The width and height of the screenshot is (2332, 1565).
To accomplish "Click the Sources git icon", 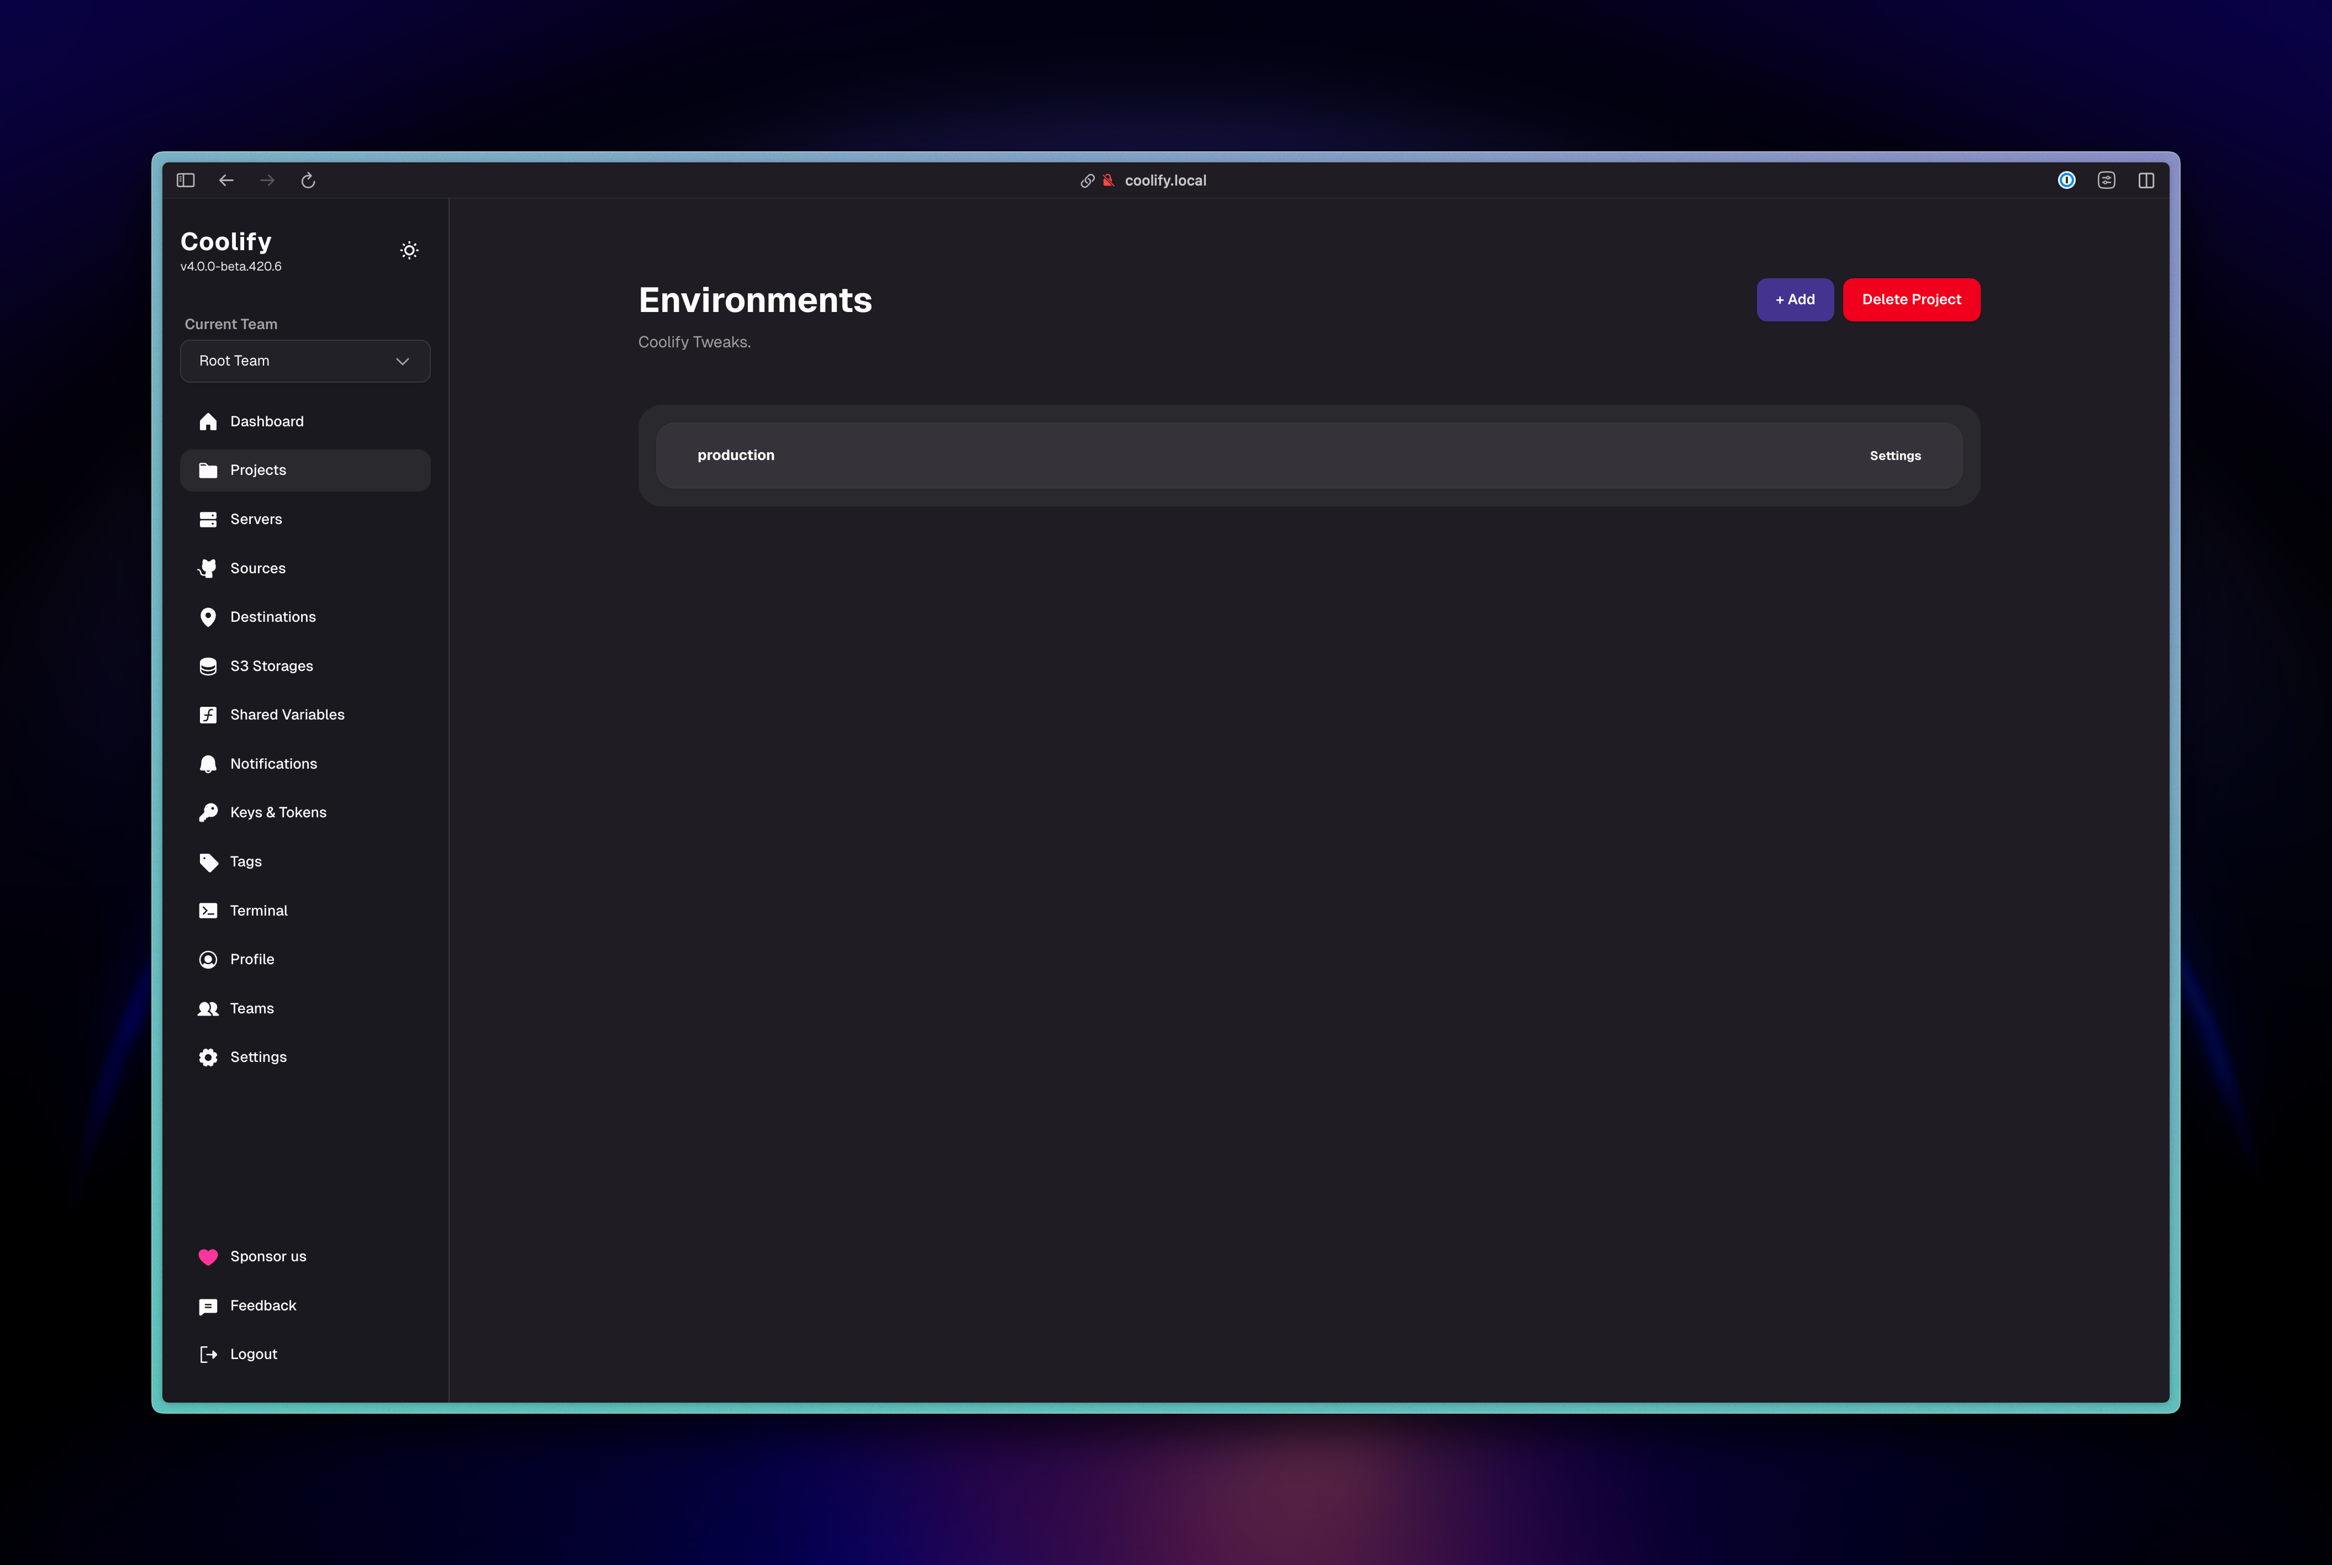I will [208, 569].
